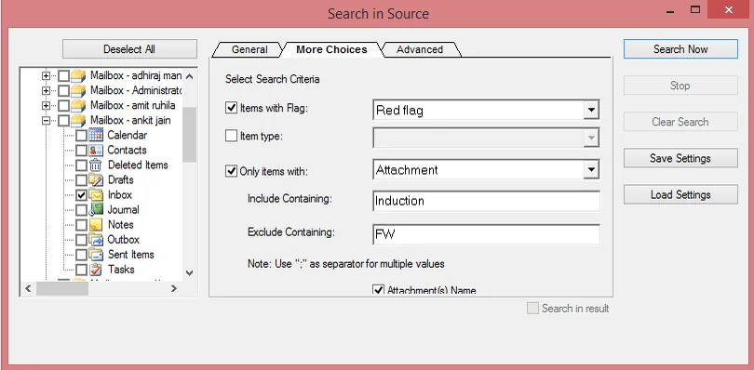
Task: Click the tree scroll right arrow
Action: point(173,288)
